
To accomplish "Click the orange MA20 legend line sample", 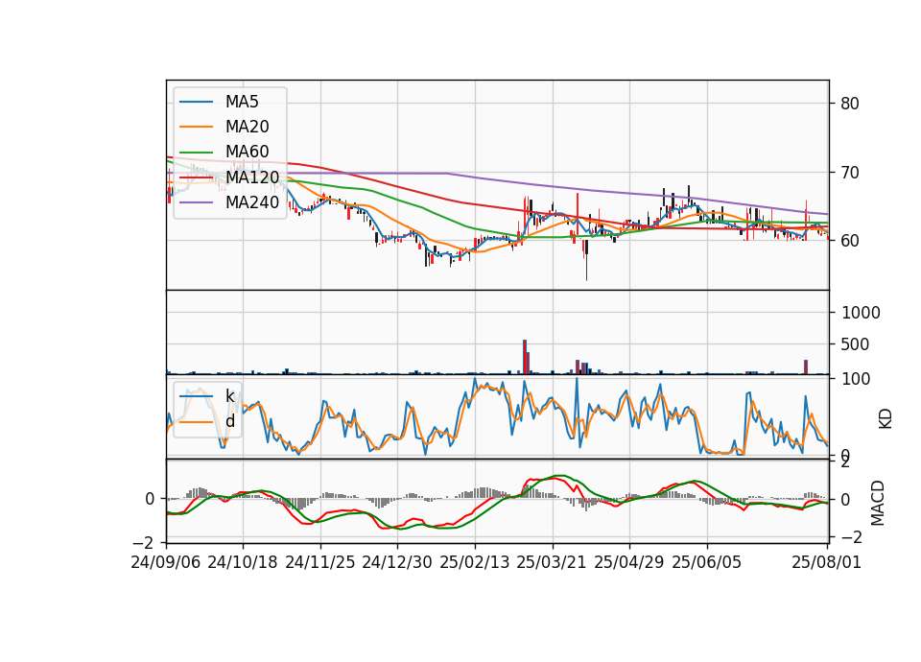I will coord(196,127).
